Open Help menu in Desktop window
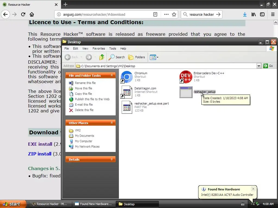This screenshot has height=208, width=278. pyautogui.click(x=123, y=48)
